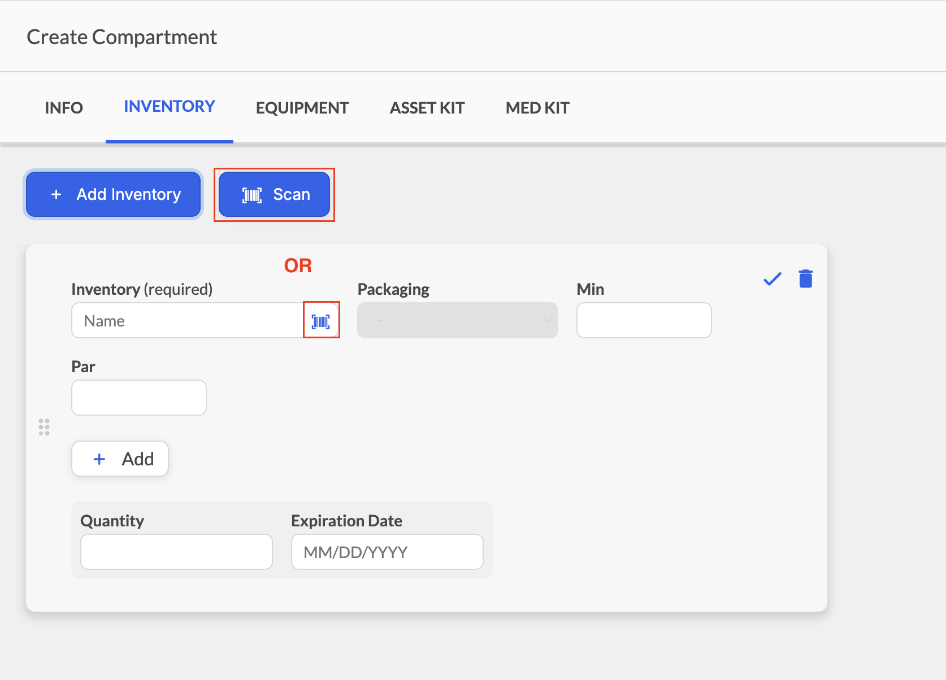
Task: Go to the ASSET KIT tab
Action: click(427, 108)
